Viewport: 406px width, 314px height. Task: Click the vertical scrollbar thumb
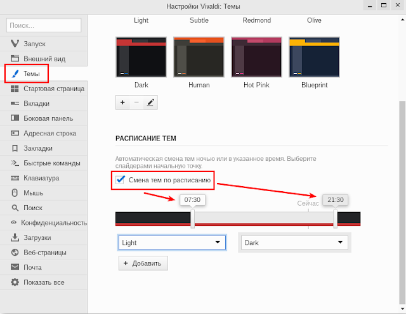pos(402,203)
